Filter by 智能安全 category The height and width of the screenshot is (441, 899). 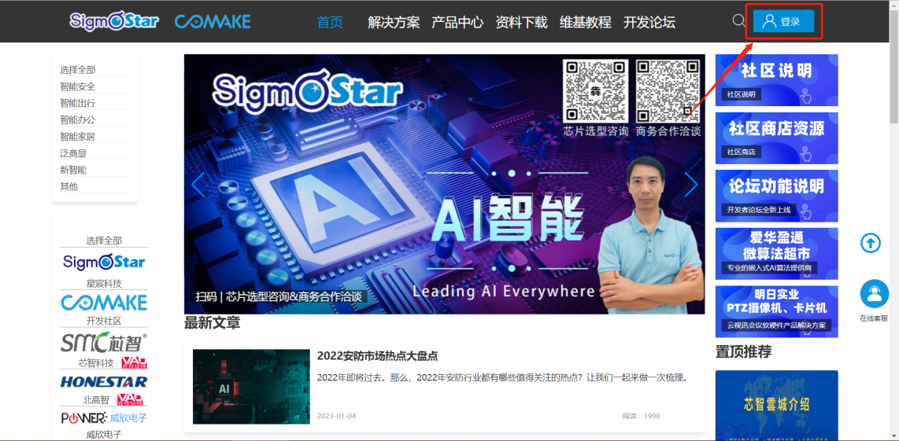78,86
